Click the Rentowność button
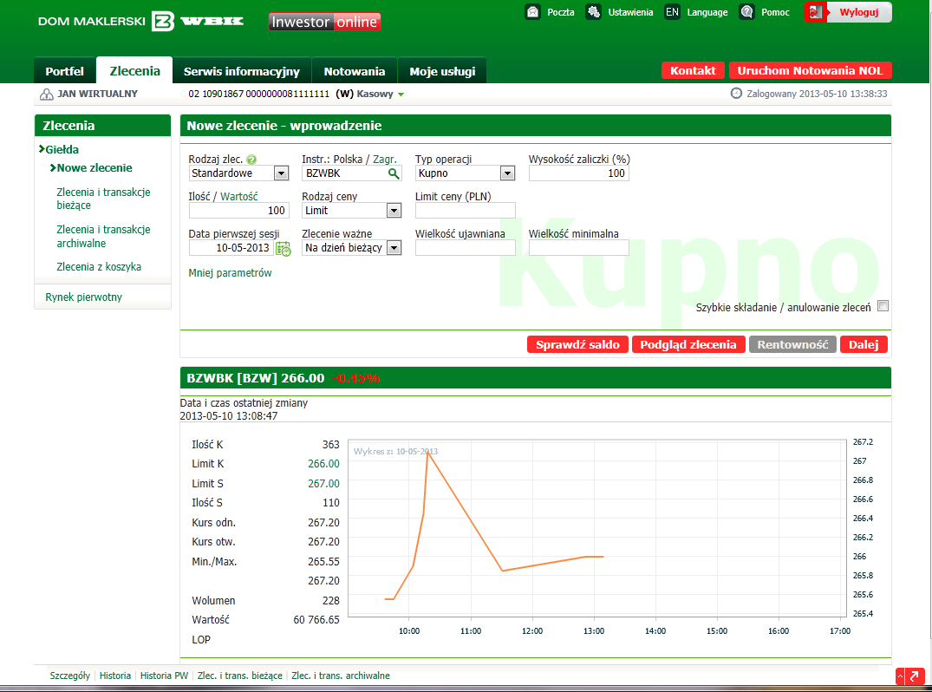Image resolution: width=932 pixels, height=692 pixels. [x=793, y=345]
